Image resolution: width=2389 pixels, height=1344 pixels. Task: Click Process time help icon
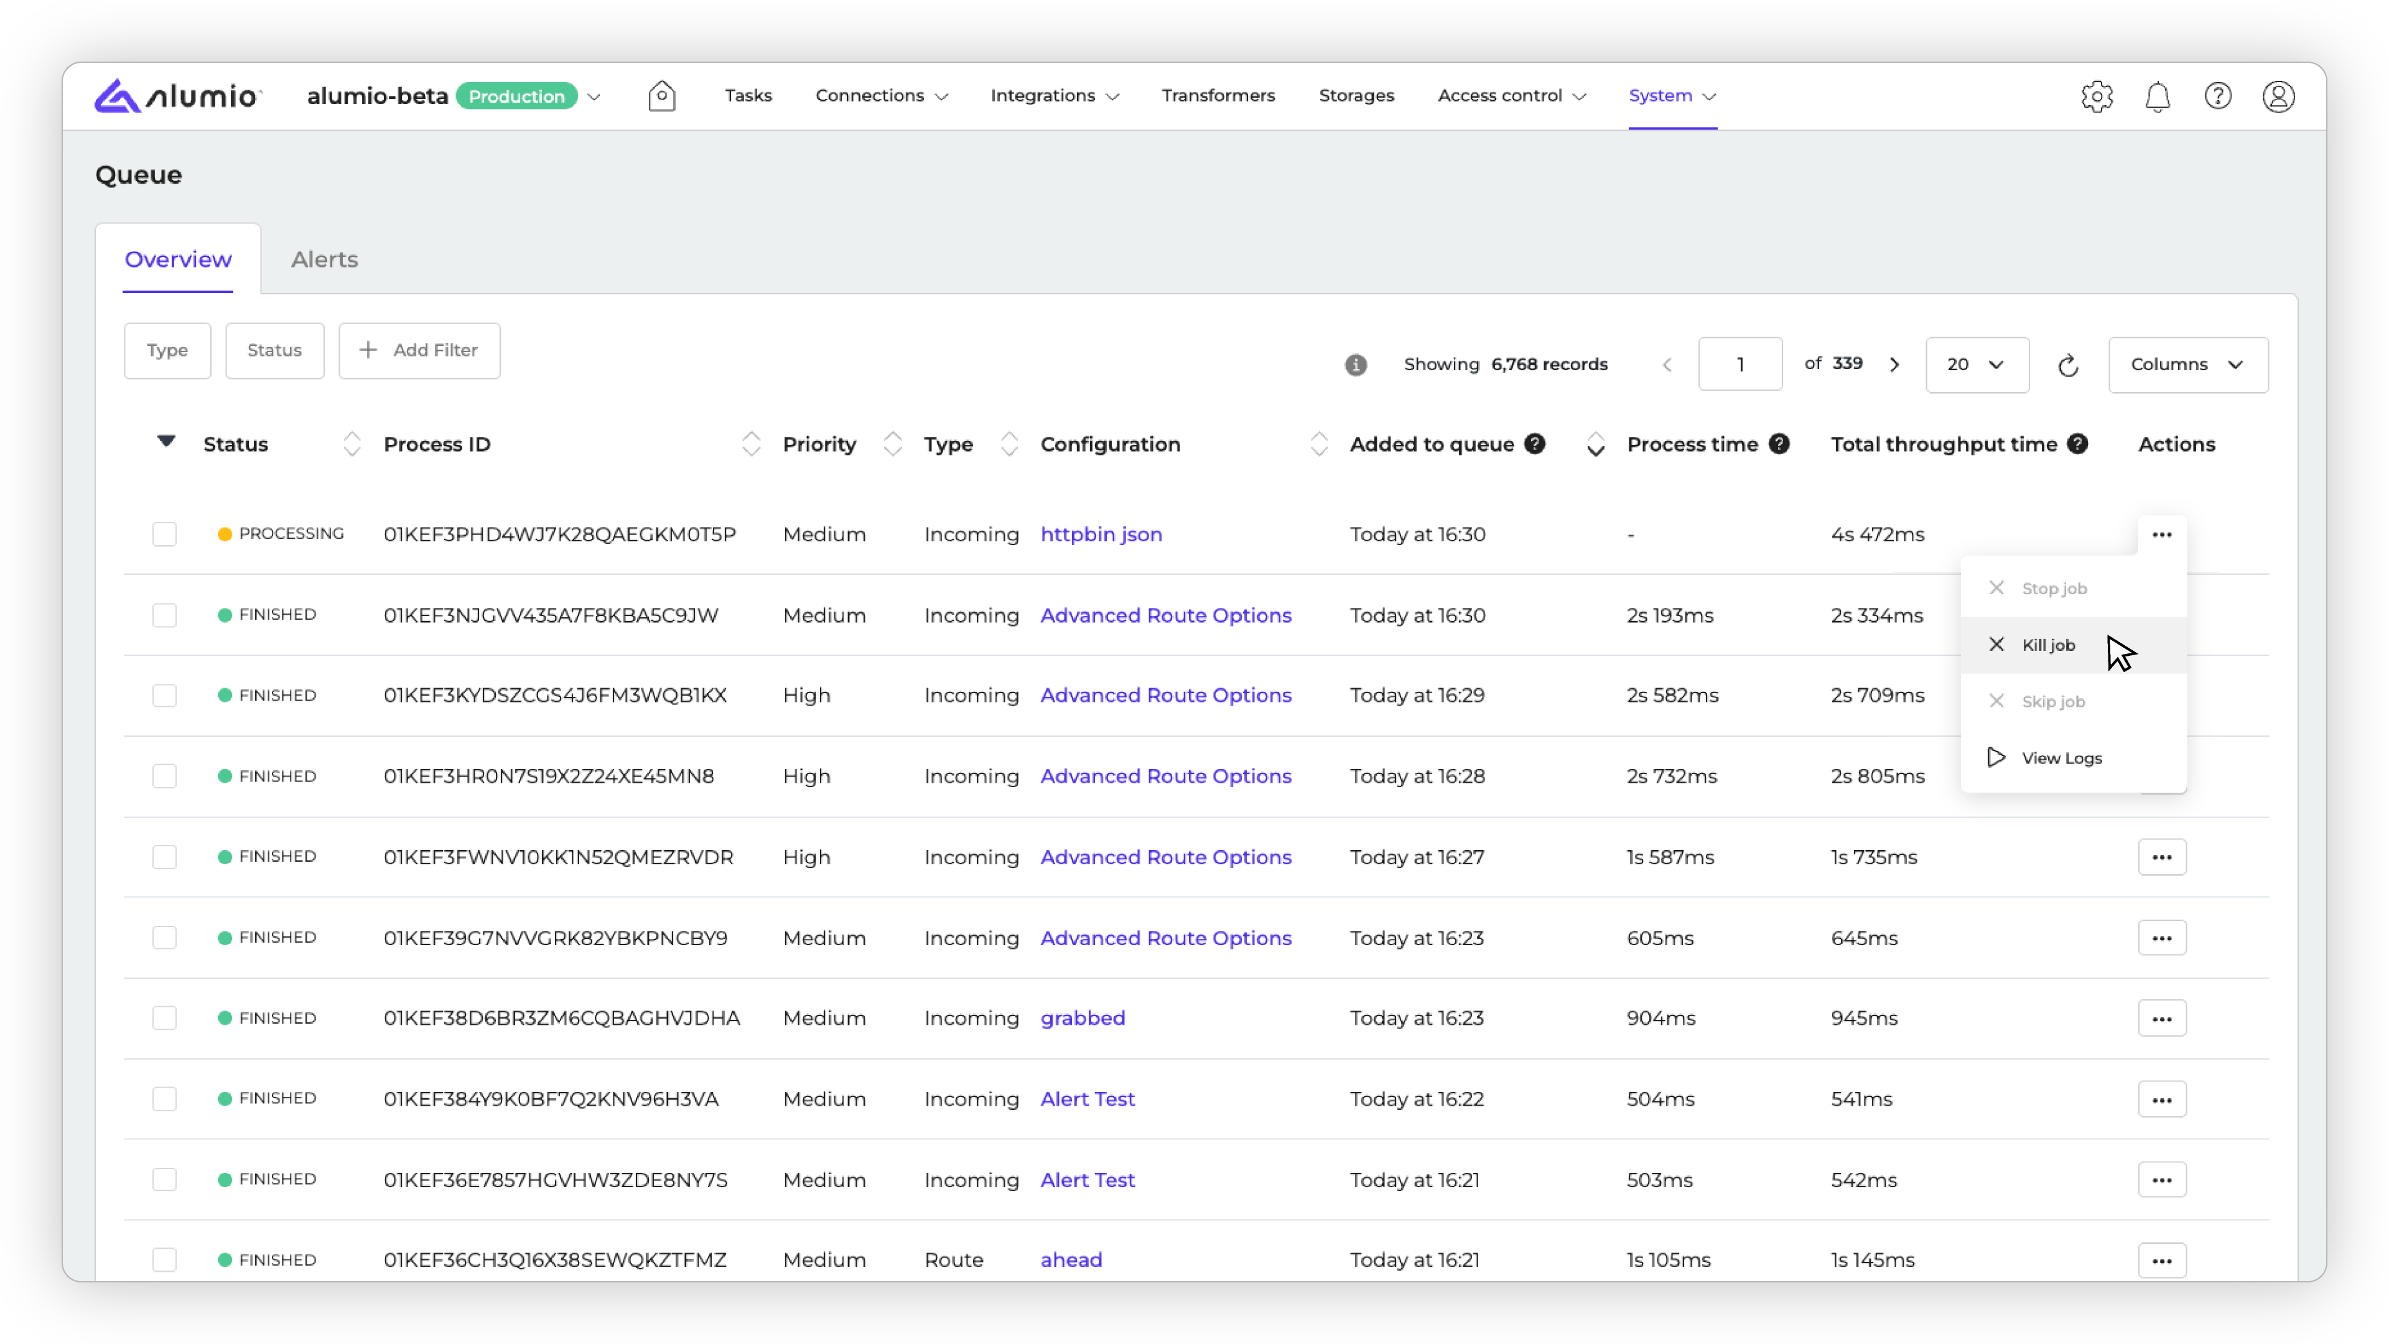coord(1779,444)
